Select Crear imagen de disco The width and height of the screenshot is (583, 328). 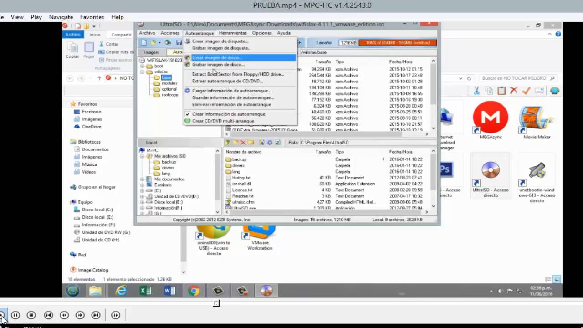tap(240, 58)
